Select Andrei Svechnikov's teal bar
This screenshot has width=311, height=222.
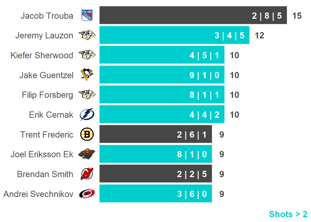(137, 194)
